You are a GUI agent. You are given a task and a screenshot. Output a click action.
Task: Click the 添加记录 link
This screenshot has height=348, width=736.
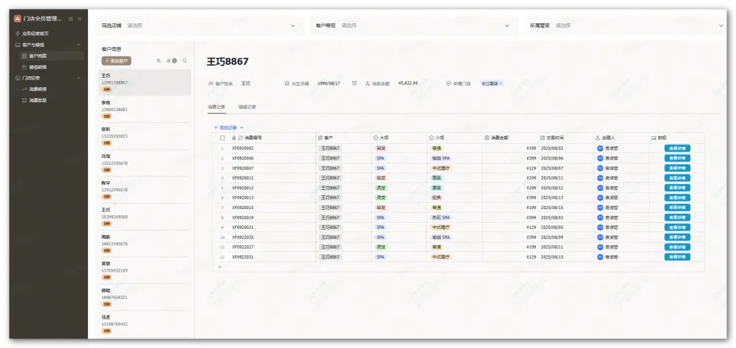(x=226, y=127)
